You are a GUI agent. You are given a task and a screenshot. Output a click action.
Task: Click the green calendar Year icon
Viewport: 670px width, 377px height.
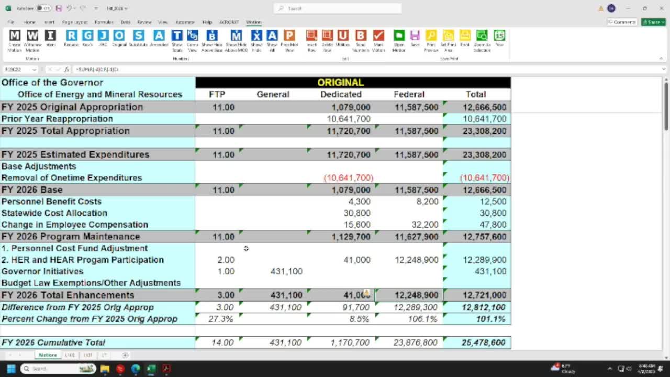pos(499,36)
